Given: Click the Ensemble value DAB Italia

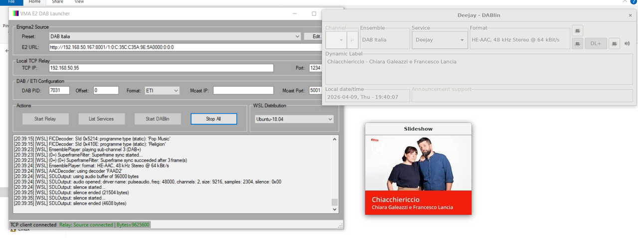Looking at the screenshot, I should coord(374,40).
